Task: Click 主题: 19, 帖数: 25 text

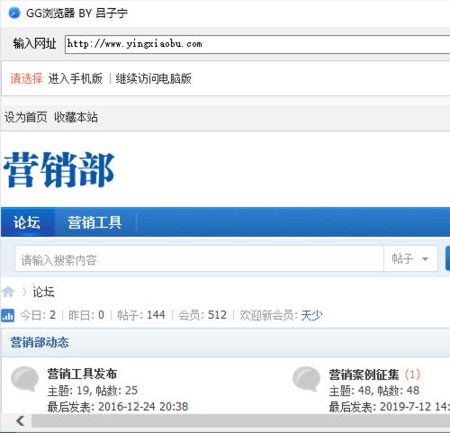Action: pyautogui.click(x=93, y=391)
